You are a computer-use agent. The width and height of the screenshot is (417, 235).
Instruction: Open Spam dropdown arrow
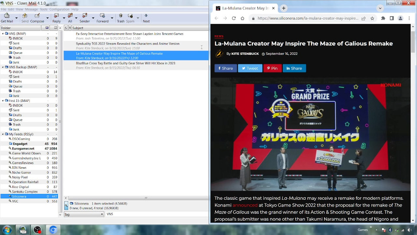click(x=138, y=18)
